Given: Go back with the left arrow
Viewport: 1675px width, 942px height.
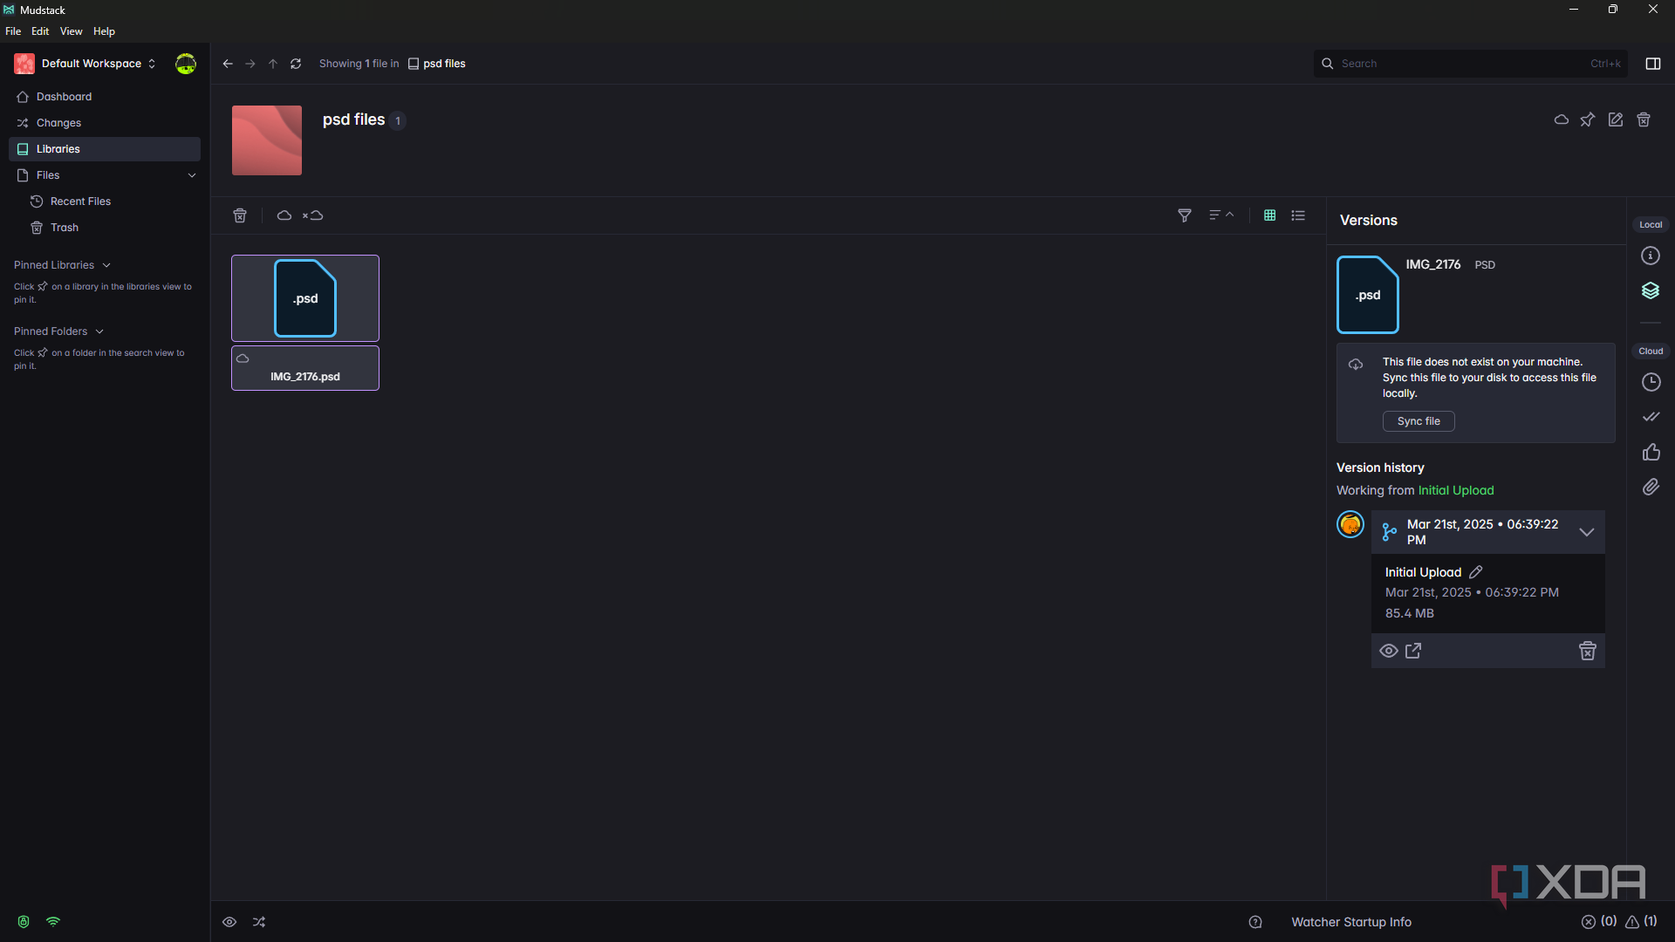Looking at the screenshot, I should [228, 64].
